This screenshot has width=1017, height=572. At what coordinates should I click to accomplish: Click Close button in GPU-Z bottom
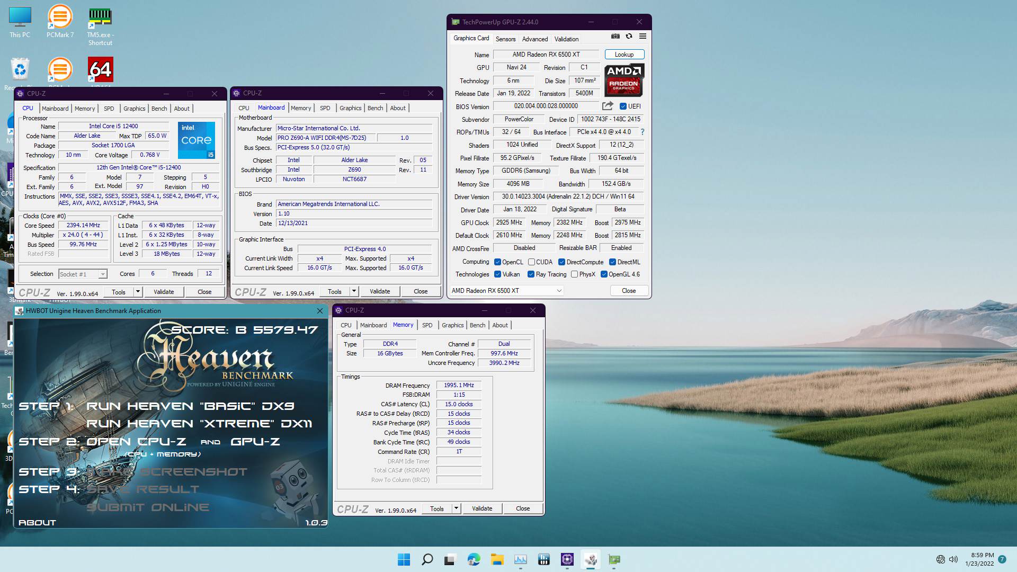pyautogui.click(x=629, y=291)
